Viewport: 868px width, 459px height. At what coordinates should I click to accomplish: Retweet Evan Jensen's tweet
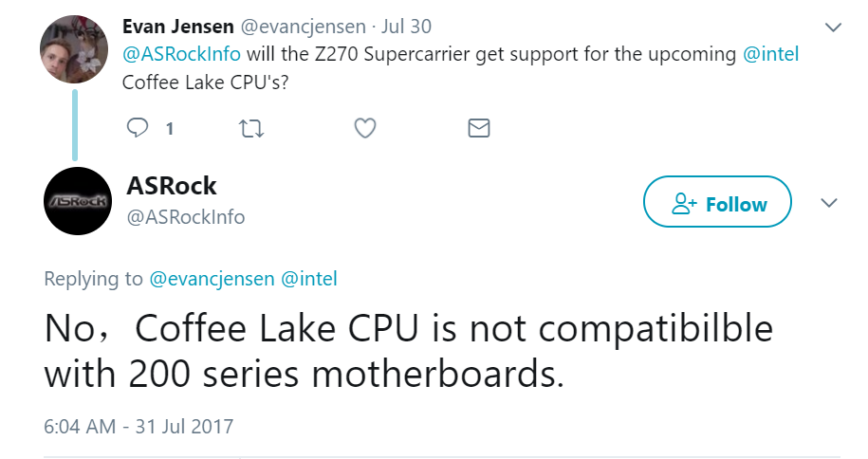click(x=251, y=128)
